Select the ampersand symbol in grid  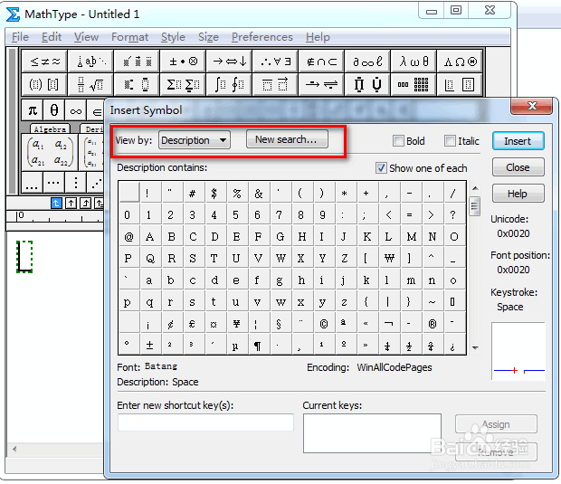[x=258, y=194]
